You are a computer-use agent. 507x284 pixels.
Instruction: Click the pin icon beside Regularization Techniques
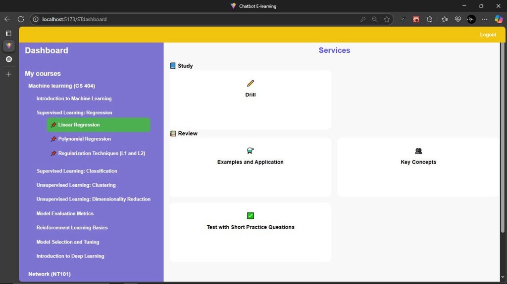[x=53, y=154]
